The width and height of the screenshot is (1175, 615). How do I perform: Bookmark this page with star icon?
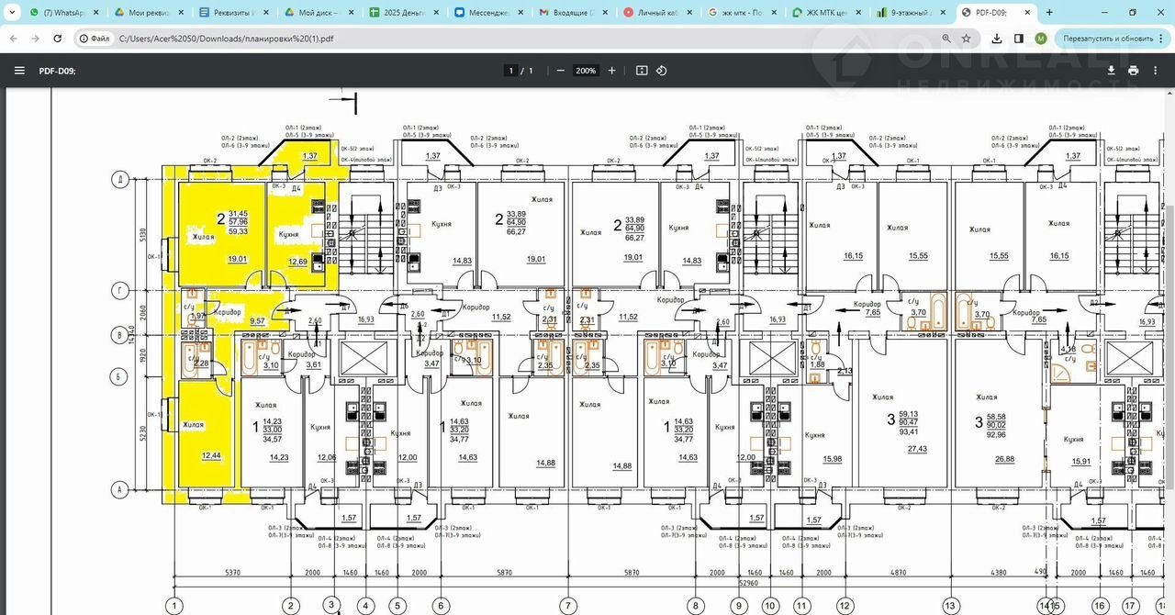click(x=967, y=39)
